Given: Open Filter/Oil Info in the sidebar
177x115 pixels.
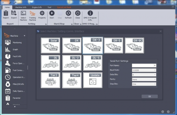Looking at the screenshot, I should pyautogui.click(x=15, y=84).
